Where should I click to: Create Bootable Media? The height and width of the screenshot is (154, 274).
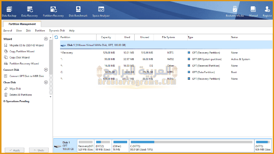[235, 11]
